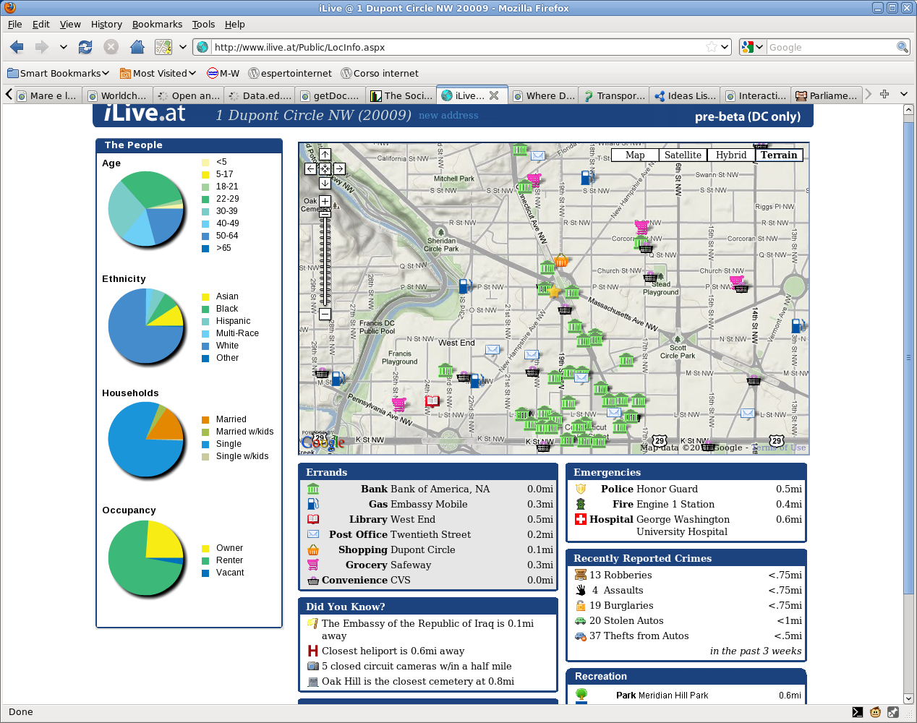
Task: Open the list all tabs dropdown
Action: pos(903,94)
